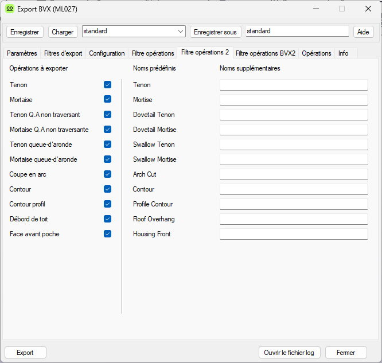The height and width of the screenshot is (363, 382).
Task: Click the Fermer button
Action: [x=346, y=353]
